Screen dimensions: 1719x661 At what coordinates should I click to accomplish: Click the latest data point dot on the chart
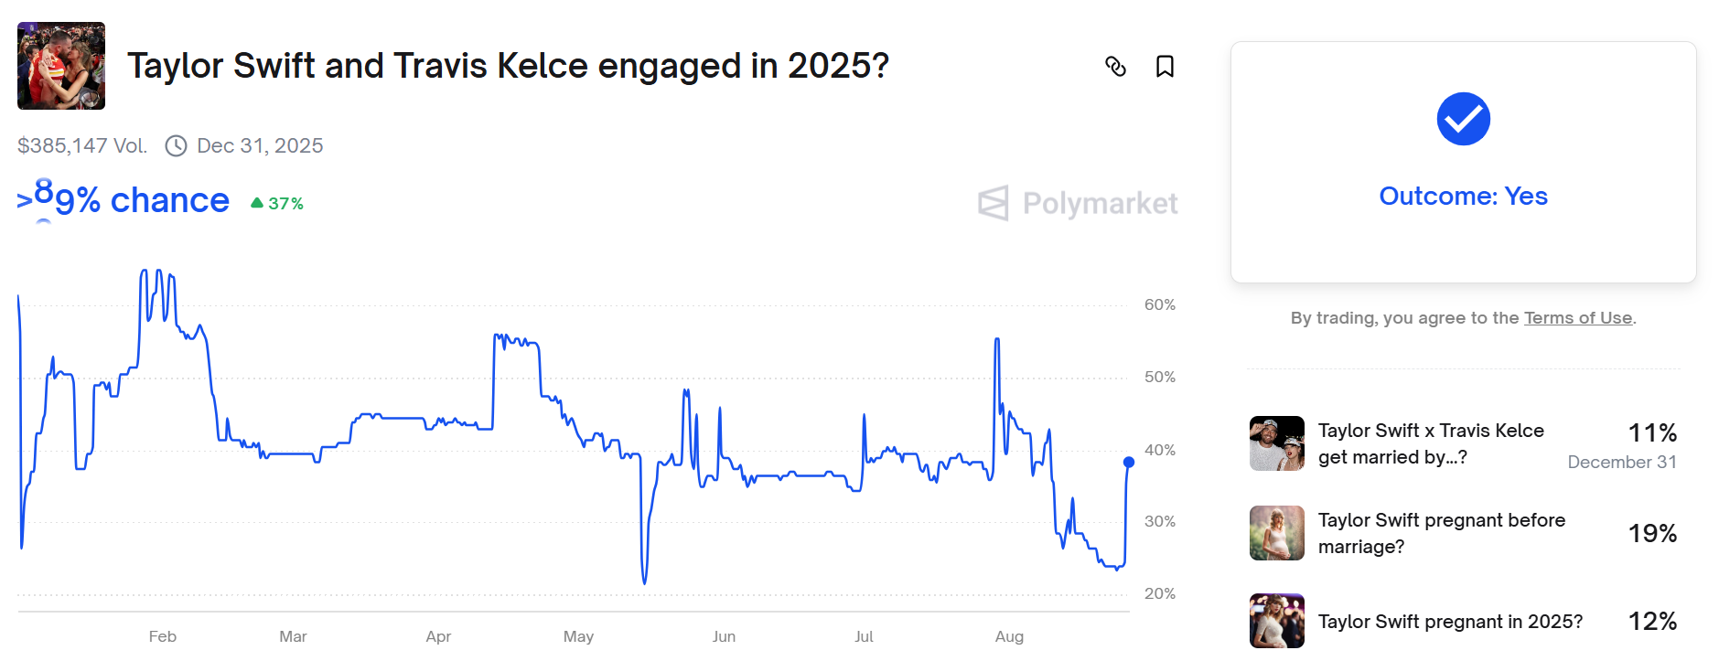1129,463
